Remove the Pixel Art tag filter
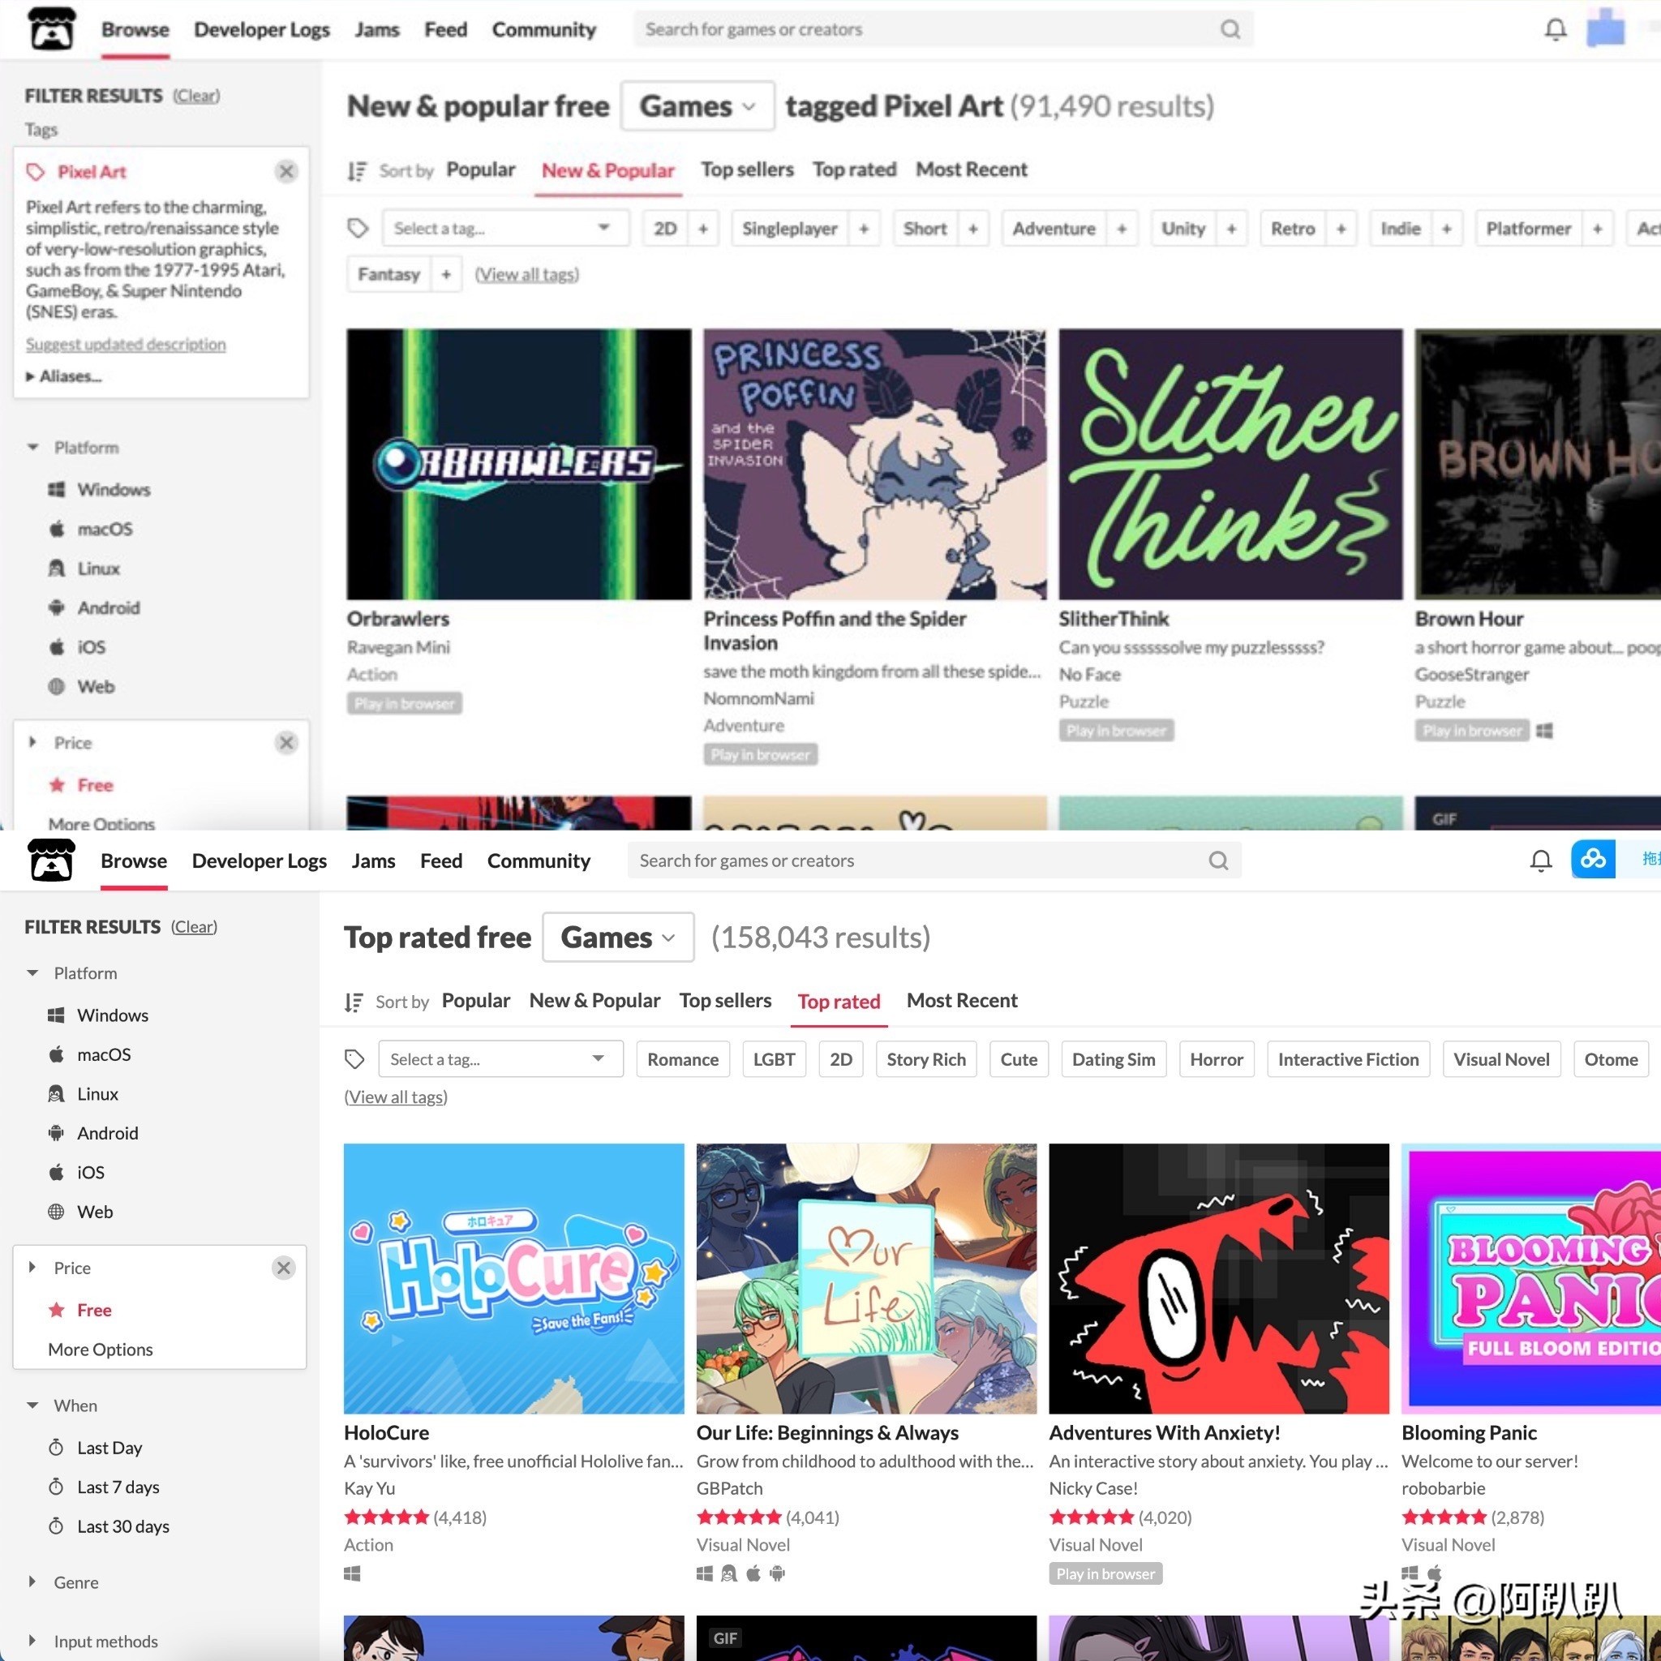This screenshot has width=1661, height=1661. click(287, 171)
